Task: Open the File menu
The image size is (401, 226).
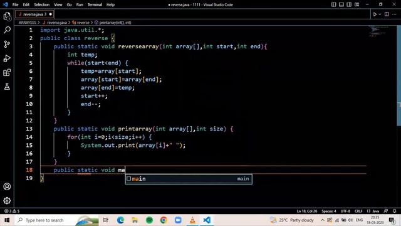Action: click(15, 4)
